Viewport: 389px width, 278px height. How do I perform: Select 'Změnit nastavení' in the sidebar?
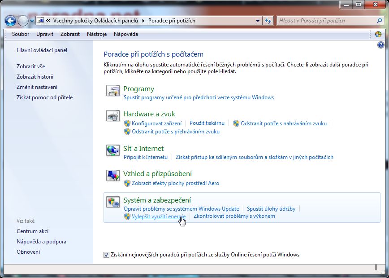(x=37, y=87)
